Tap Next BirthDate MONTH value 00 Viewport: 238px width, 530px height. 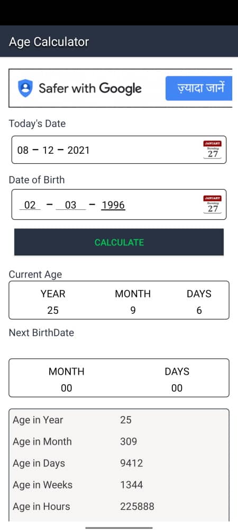coord(67,388)
